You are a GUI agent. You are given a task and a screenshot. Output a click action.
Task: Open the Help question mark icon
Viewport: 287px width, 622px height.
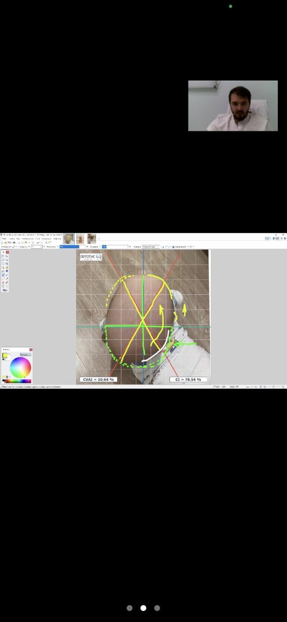point(285,239)
